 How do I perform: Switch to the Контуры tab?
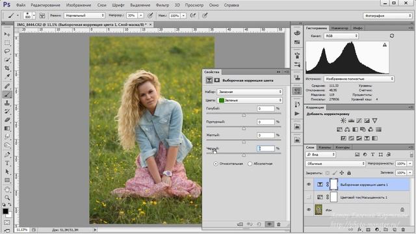point(343,148)
